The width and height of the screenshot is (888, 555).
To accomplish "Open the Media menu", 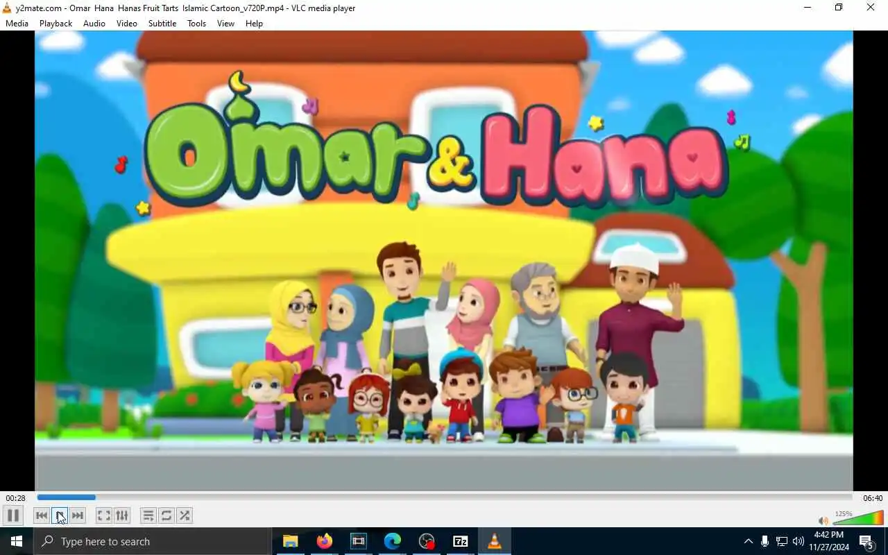I will [17, 24].
